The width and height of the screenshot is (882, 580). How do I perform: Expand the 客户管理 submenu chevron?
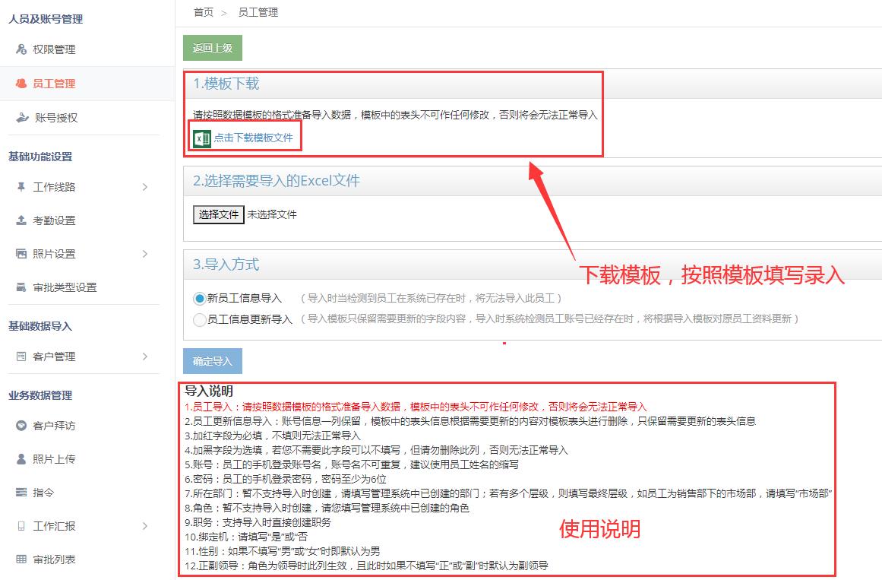coord(145,357)
